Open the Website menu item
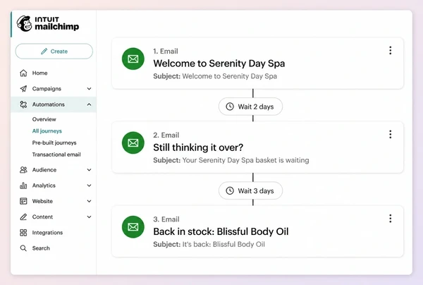Screen dimensions: 423x285 (42, 201)
